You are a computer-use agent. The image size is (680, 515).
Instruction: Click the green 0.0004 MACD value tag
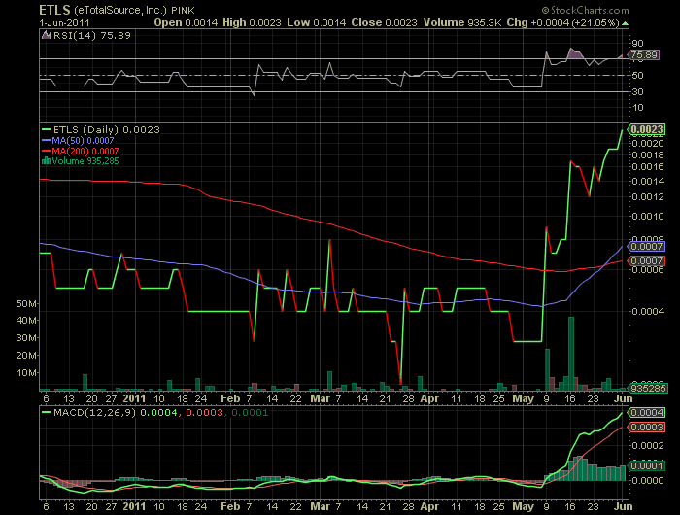646,413
